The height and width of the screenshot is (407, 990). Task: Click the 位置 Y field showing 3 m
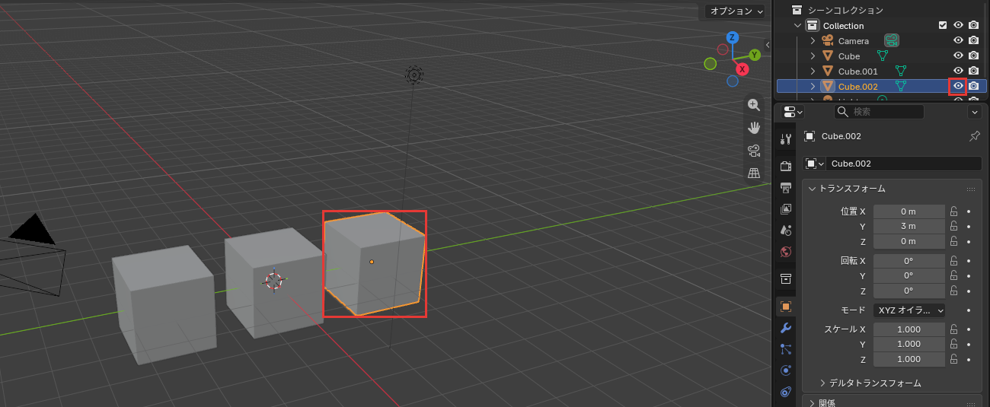click(909, 226)
